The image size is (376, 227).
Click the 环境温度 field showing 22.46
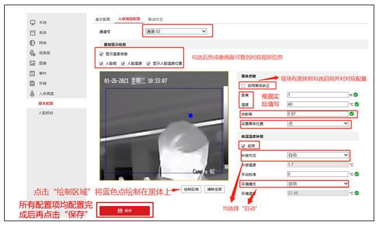pos(318,193)
